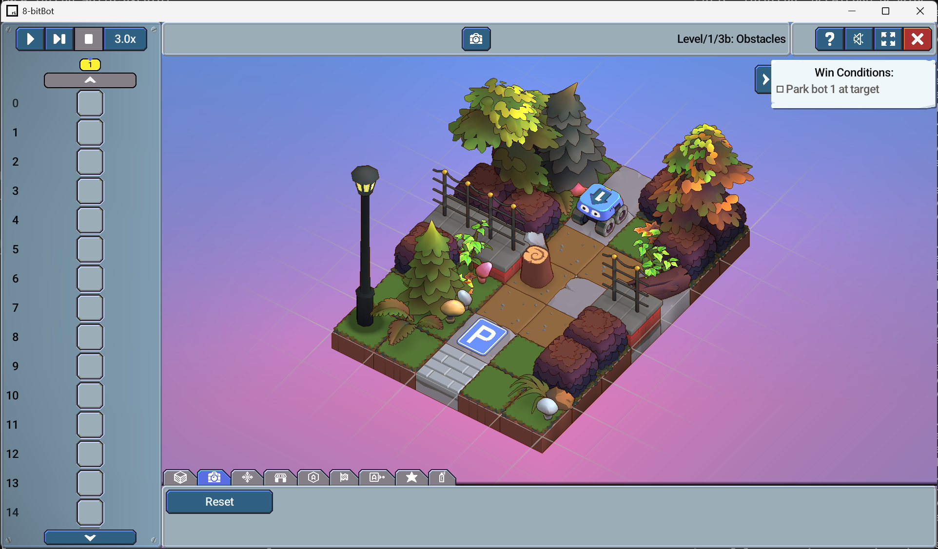The image size is (938, 549).
Task: Click the step-forward button
Action: click(59, 39)
